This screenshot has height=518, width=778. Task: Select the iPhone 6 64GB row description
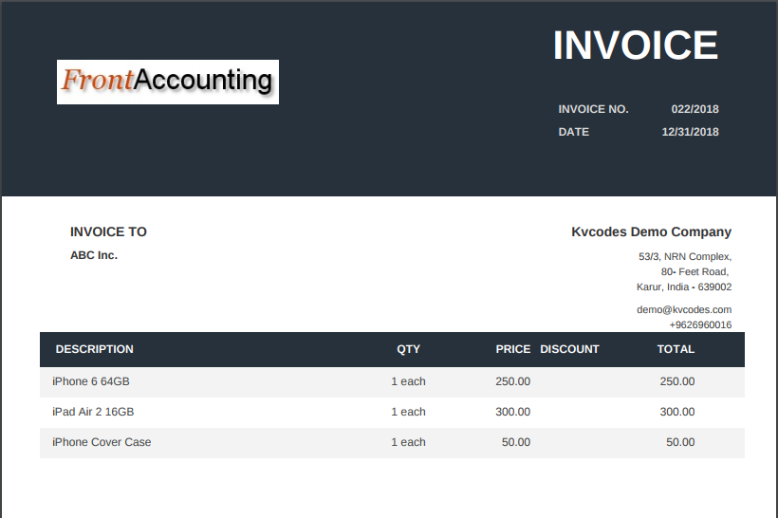pos(91,381)
